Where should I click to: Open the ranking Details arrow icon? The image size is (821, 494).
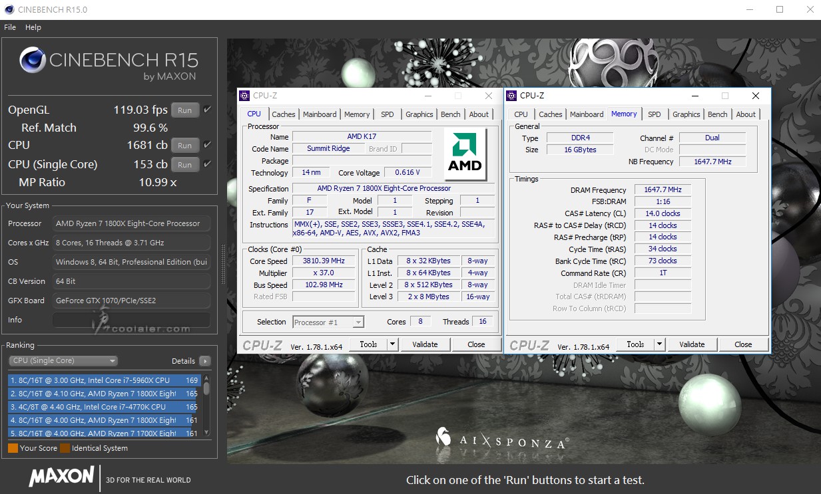point(204,361)
